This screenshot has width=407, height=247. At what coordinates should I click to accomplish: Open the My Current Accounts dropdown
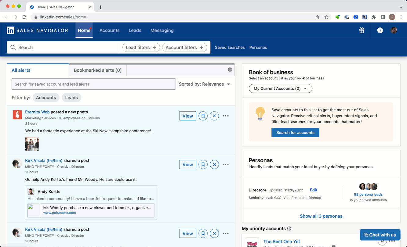click(281, 88)
